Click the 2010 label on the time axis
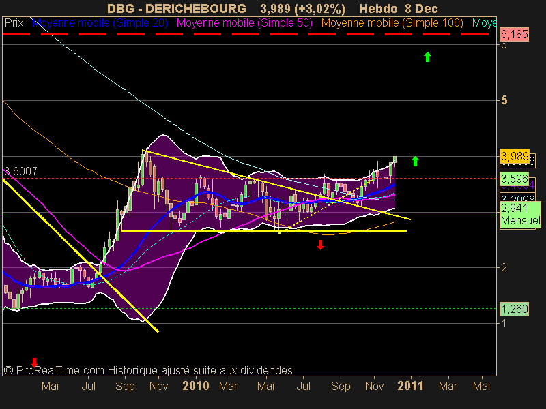This screenshot has width=546, height=409. tap(196, 386)
